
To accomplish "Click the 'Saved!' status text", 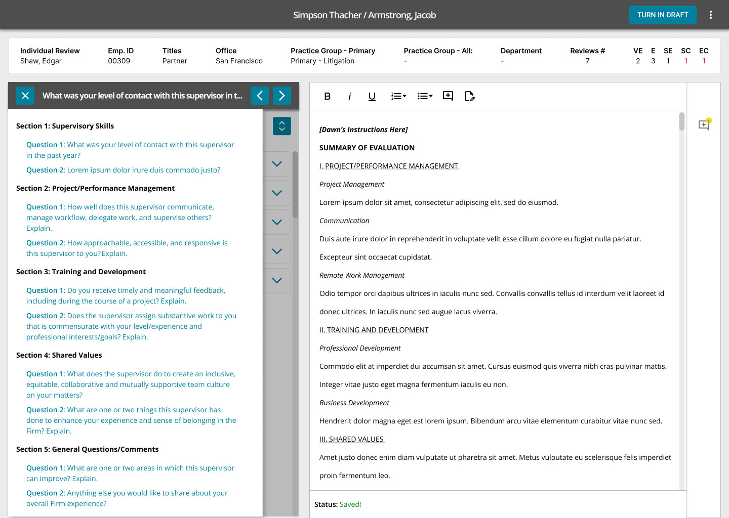I will tap(350, 504).
